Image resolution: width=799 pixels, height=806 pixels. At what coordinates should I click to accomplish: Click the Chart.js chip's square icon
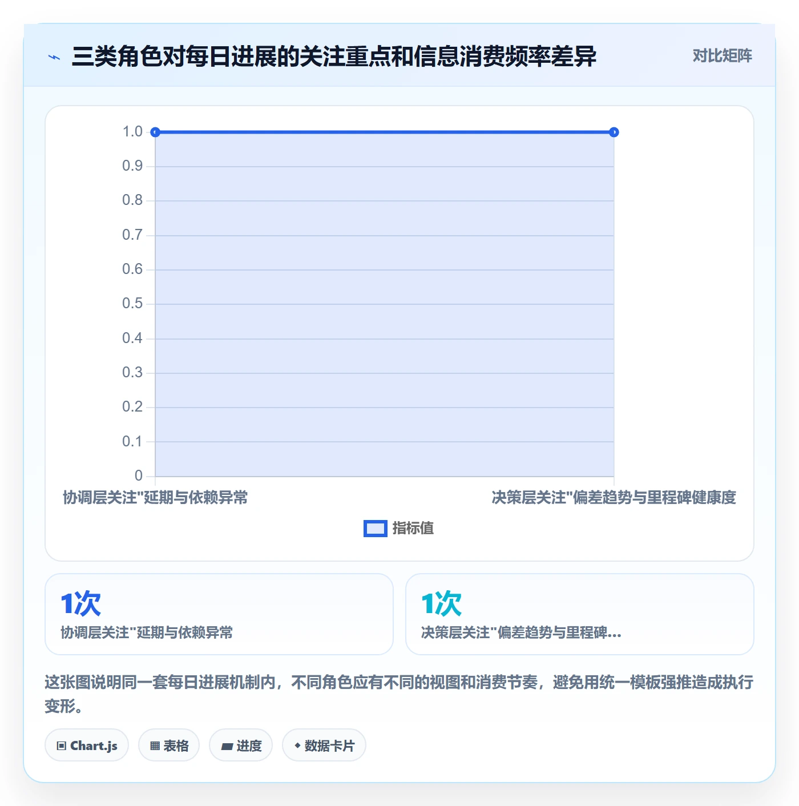(62, 745)
